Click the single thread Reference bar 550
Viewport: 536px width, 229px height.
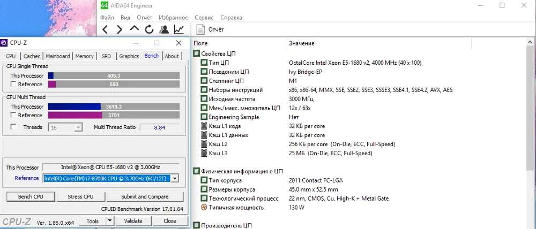[114, 85]
